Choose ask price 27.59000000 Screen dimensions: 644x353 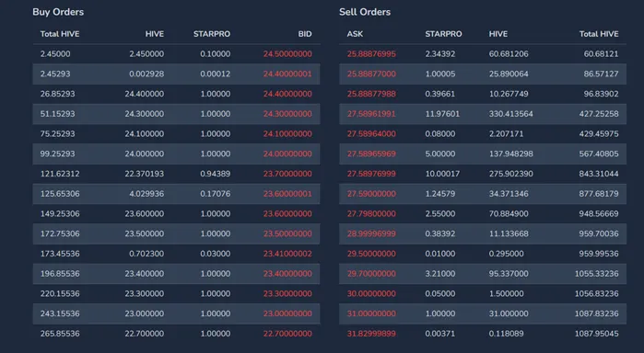pos(371,194)
